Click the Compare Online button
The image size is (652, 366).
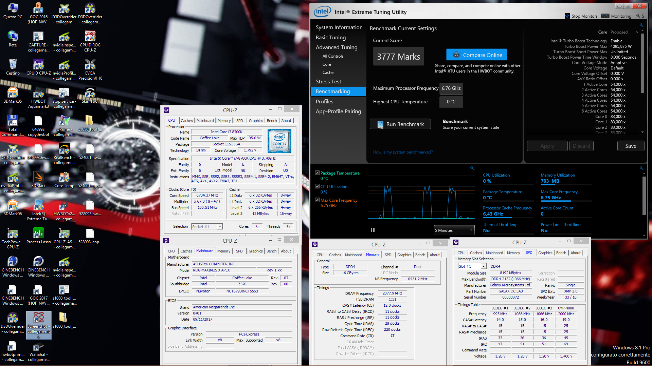[476, 55]
